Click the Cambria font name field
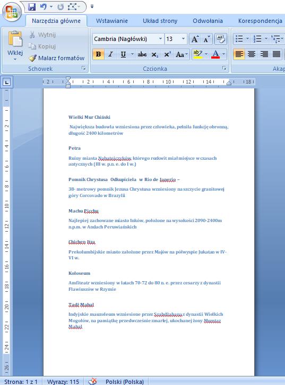 pos(125,39)
